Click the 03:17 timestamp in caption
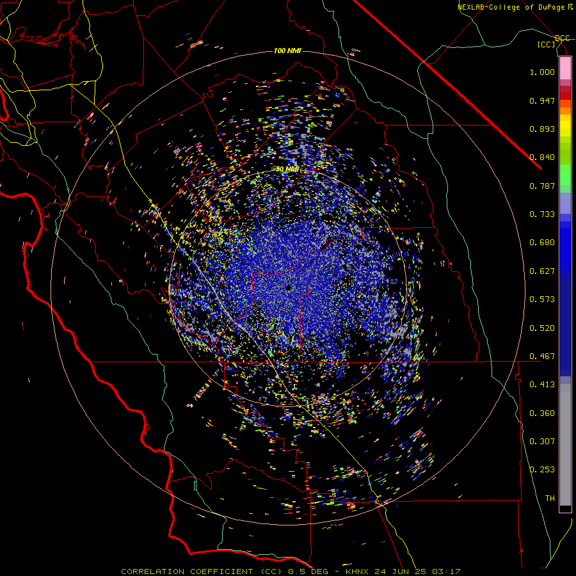The height and width of the screenshot is (576, 576). coord(446,572)
